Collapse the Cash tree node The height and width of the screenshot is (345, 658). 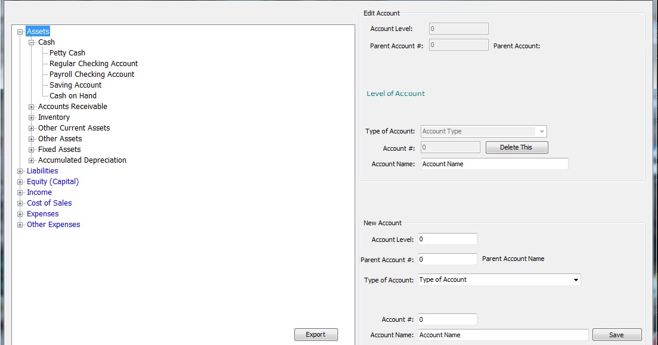tap(31, 42)
